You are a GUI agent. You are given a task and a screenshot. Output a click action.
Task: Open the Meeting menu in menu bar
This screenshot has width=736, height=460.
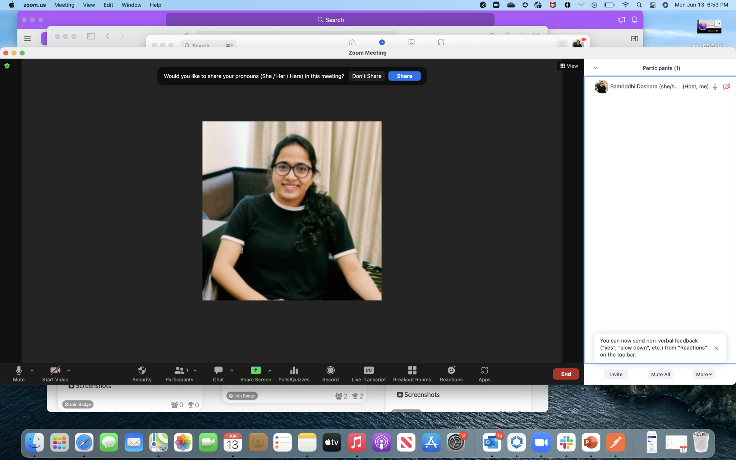64,5
